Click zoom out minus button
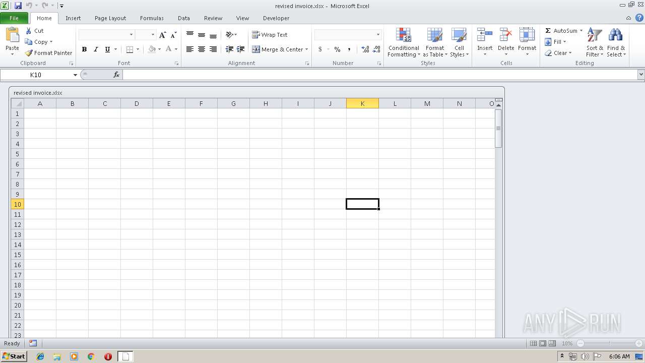 580,343
